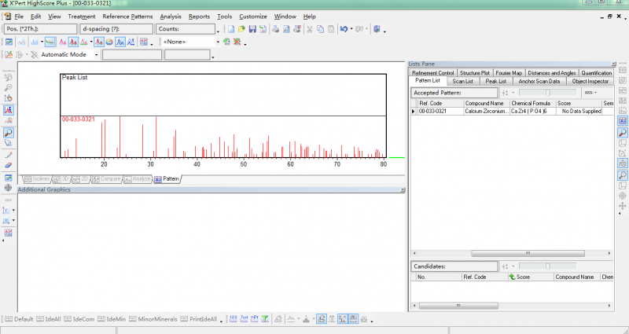
Task: Select the zoom magnifier tool in left sidebar
Action: pyautogui.click(x=9, y=134)
